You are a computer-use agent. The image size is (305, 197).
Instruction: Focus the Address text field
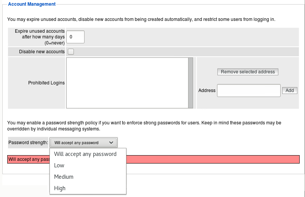[249, 91]
